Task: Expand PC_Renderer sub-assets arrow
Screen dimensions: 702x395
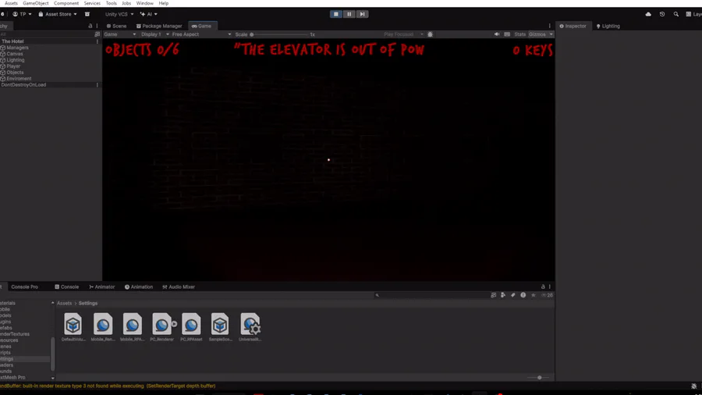Action: click(174, 324)
